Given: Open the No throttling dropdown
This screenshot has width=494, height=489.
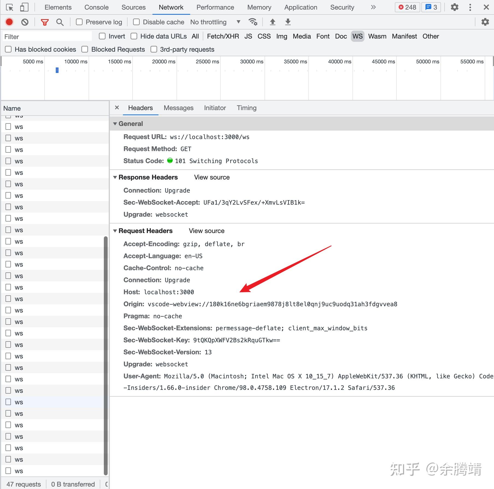Looking at the screenshot, I should [x=215, y=22].
